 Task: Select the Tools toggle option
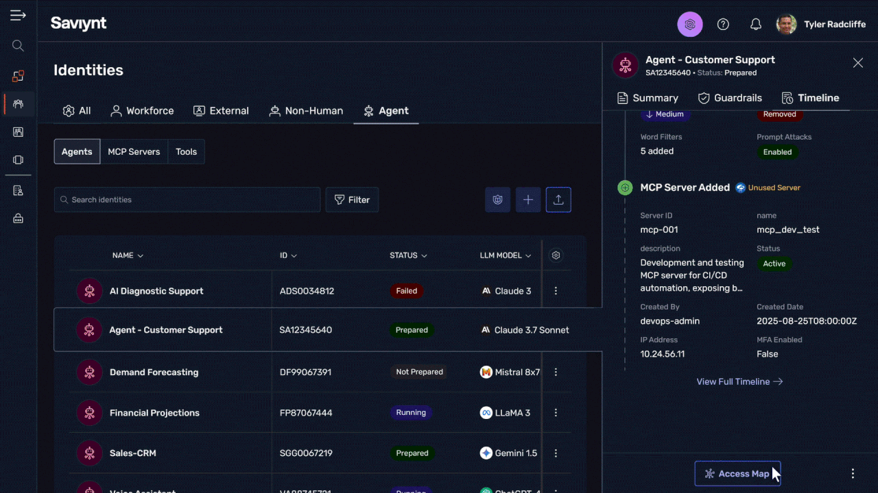(186, 152)
